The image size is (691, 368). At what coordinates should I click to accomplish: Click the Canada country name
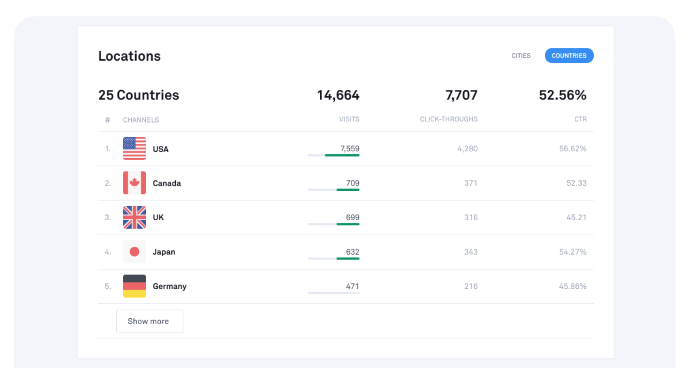[167, 183]
